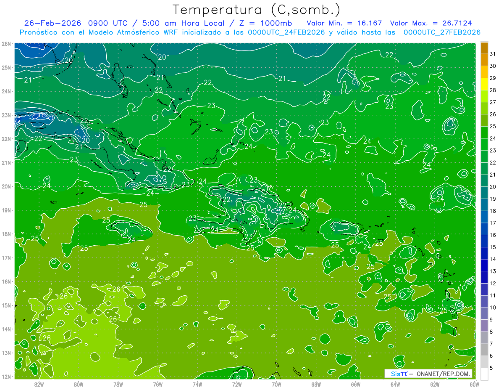Screen dimensions: 504x390
Task: Click the '30' label on the color scale
Action: pos(493,66)
